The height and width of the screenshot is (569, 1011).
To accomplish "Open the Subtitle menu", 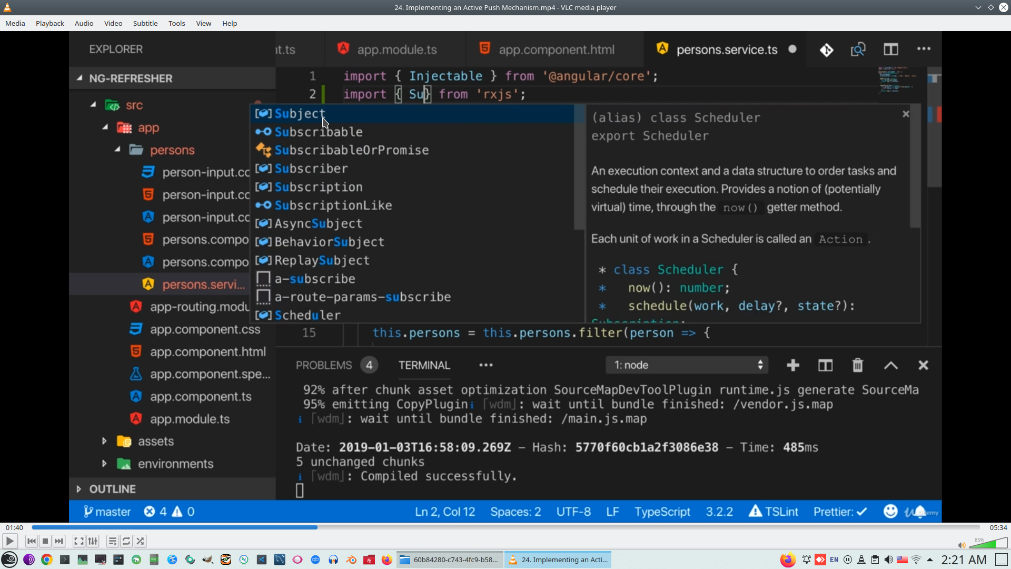I will tap(145, 23).
